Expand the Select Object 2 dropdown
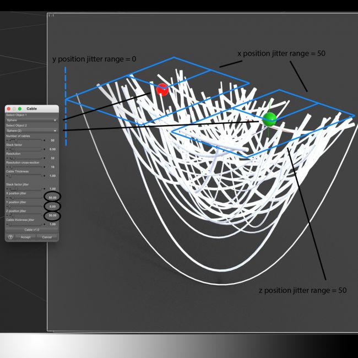Viewport: 358px width, 358px height. pos(32,131)
